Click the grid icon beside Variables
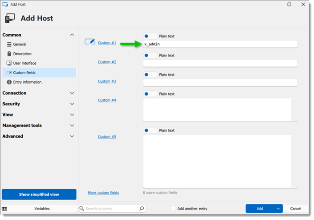The image size is (314, 220). click(x=4, y=209)
